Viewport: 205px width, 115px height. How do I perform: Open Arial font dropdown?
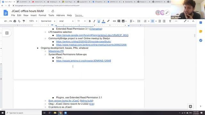point(66,21)
